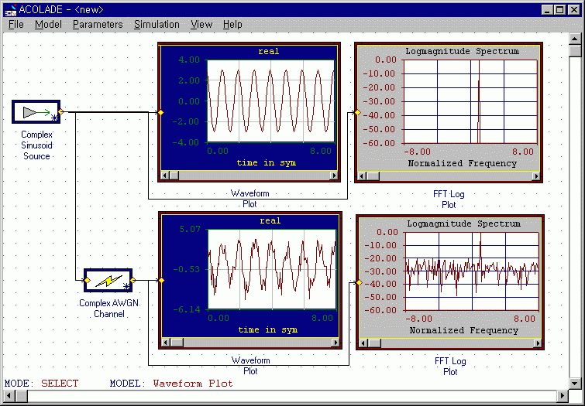
Task: Click the upper Waveform Plot input port
Action: (x=161, y=112)
